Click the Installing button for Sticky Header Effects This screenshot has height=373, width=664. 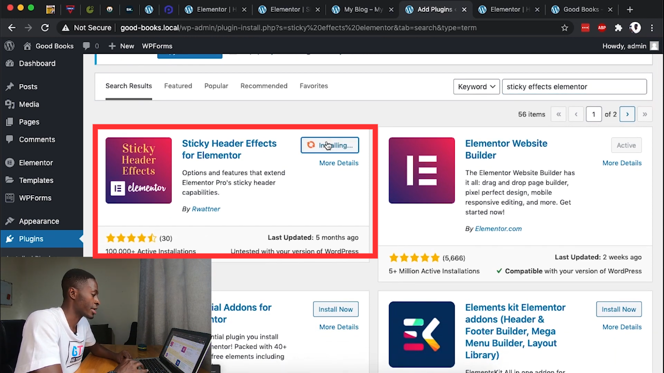pyautogui.click(x=330, y=145)
